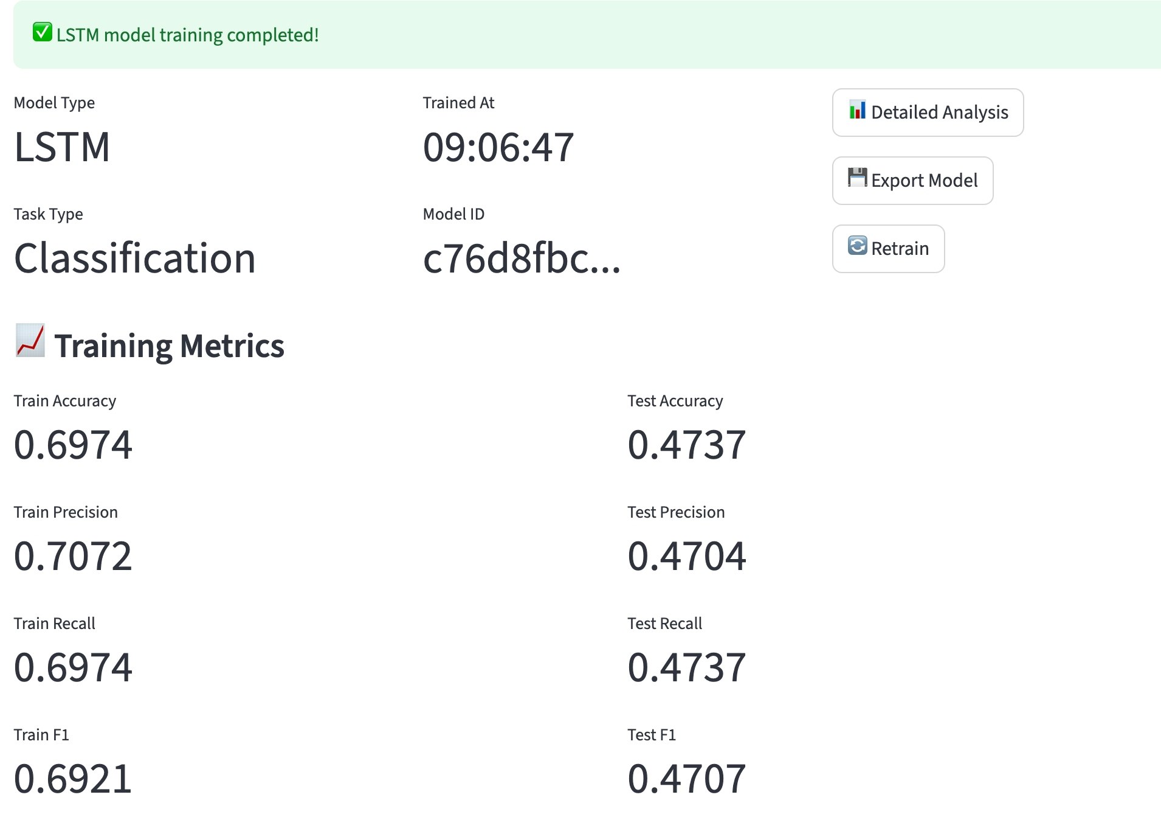
Task: Click the Trained At timestamp 09:06:47
Action: tap(498, 148)
